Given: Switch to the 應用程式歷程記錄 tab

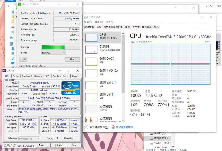Looking at the screenshot, I should pos(113,27).
